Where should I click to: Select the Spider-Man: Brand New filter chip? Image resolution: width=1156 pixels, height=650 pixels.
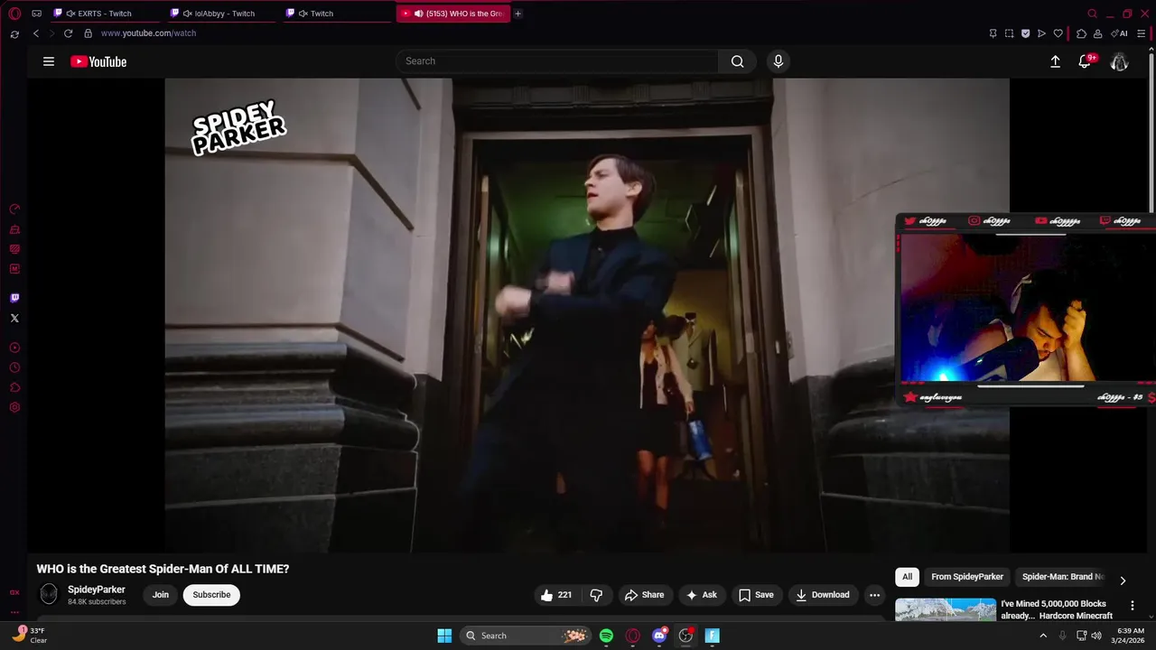click(x=1062, y=577)
